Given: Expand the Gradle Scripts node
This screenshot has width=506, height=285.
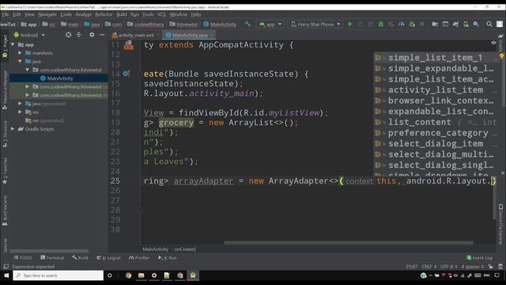Looking at the screenshot, I should pyautogui.click(x=13, y=128).
